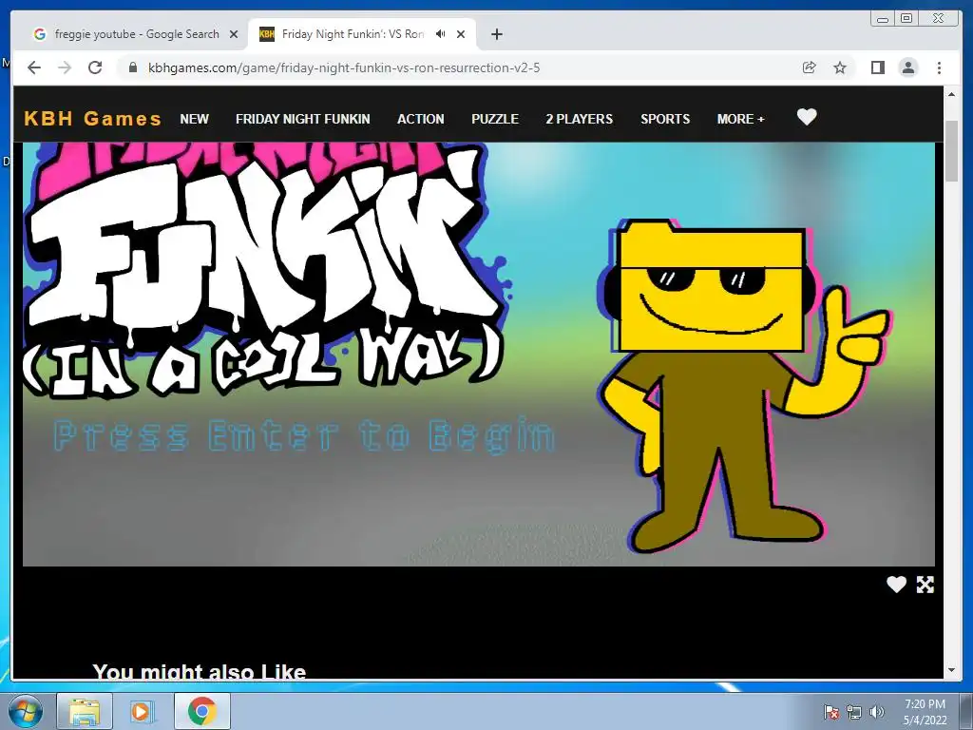This screenshot has height=730, width=973.
Task: Share this page using the share icon
Action: click(x=810, y=67)
